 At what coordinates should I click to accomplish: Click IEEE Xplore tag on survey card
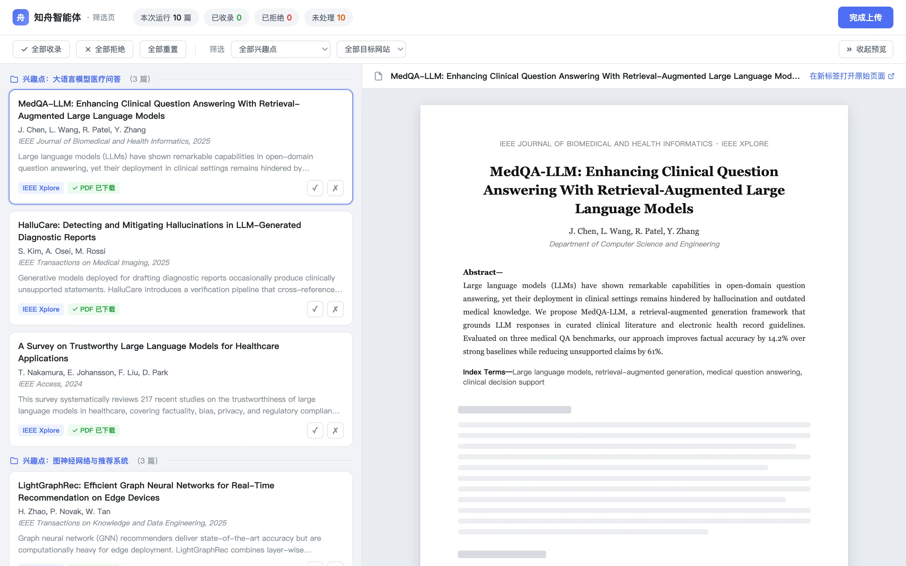(x=41, y=430)
